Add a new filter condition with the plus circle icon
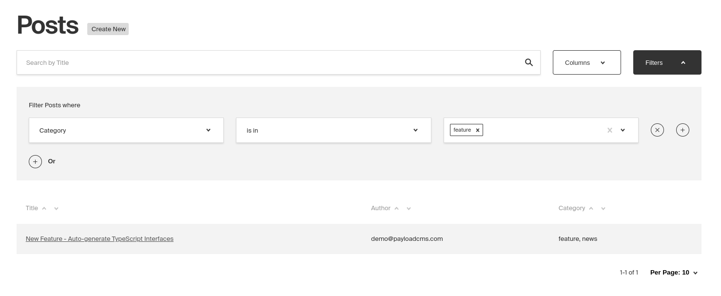Screen dimensions: 721x296 coord(682,130)
